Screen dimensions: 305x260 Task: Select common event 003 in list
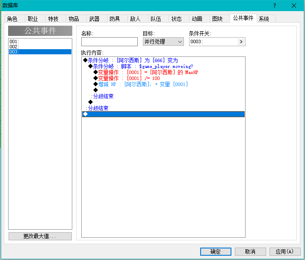pyautogui.click(x=40, y=52)
